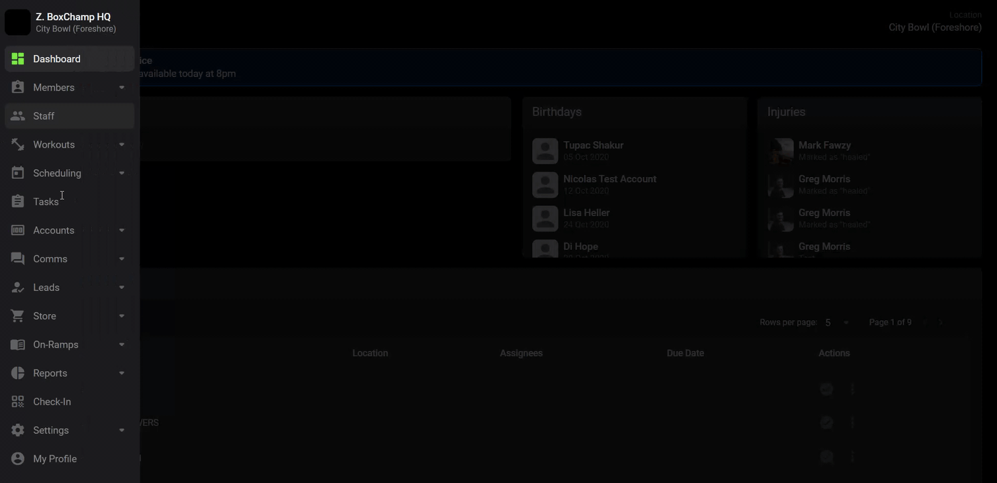
Task: Click Mark Fawzy's photo in Injuries
Action: (781, 151)
